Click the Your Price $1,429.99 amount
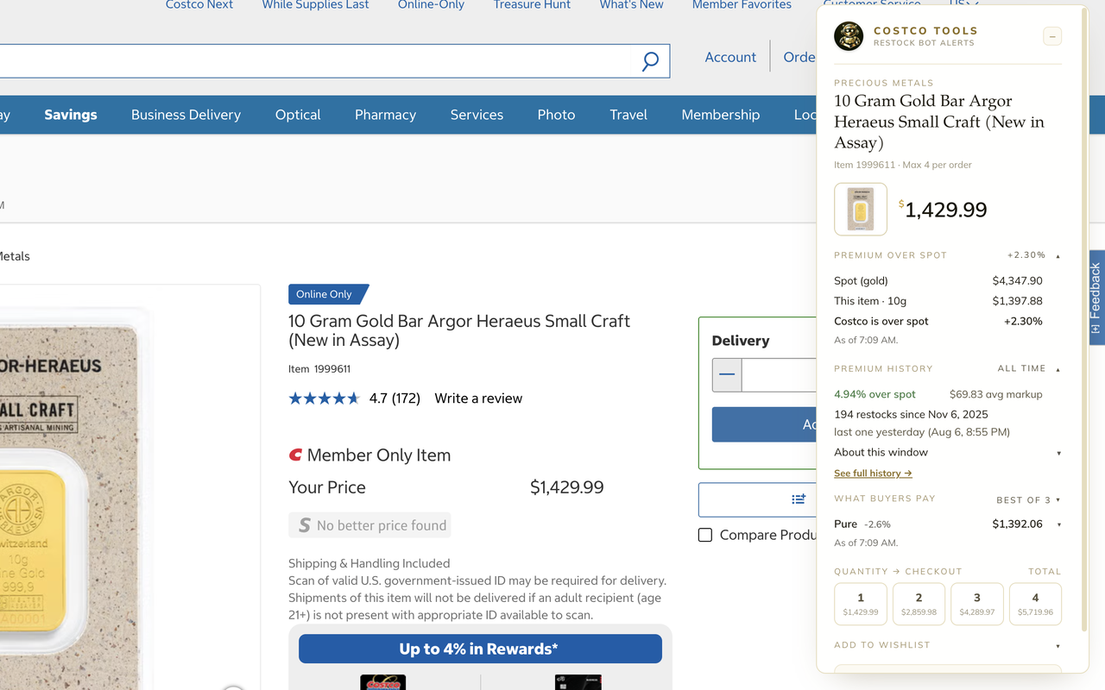 (x=566, y=487)
